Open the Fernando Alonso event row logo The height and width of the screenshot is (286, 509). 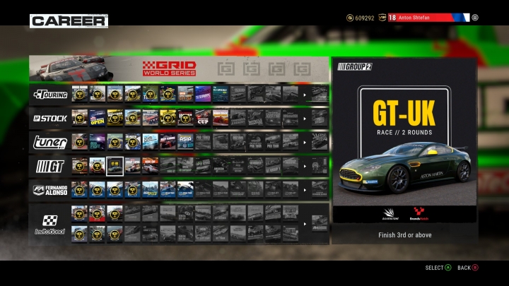[50, 191]
